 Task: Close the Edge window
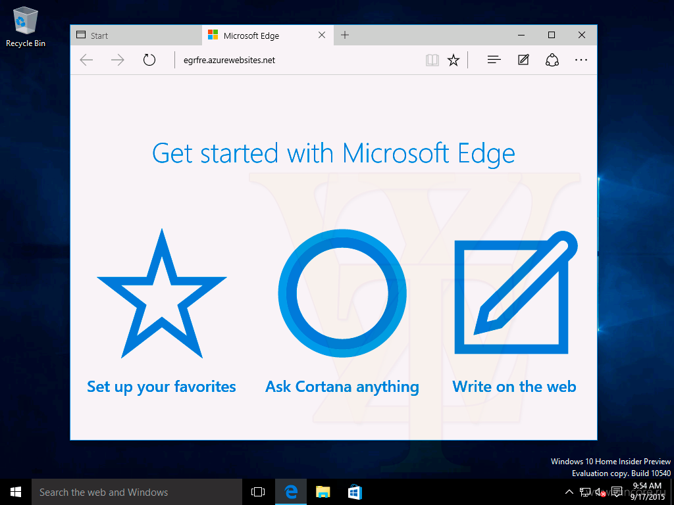click(x=582, y=36)
